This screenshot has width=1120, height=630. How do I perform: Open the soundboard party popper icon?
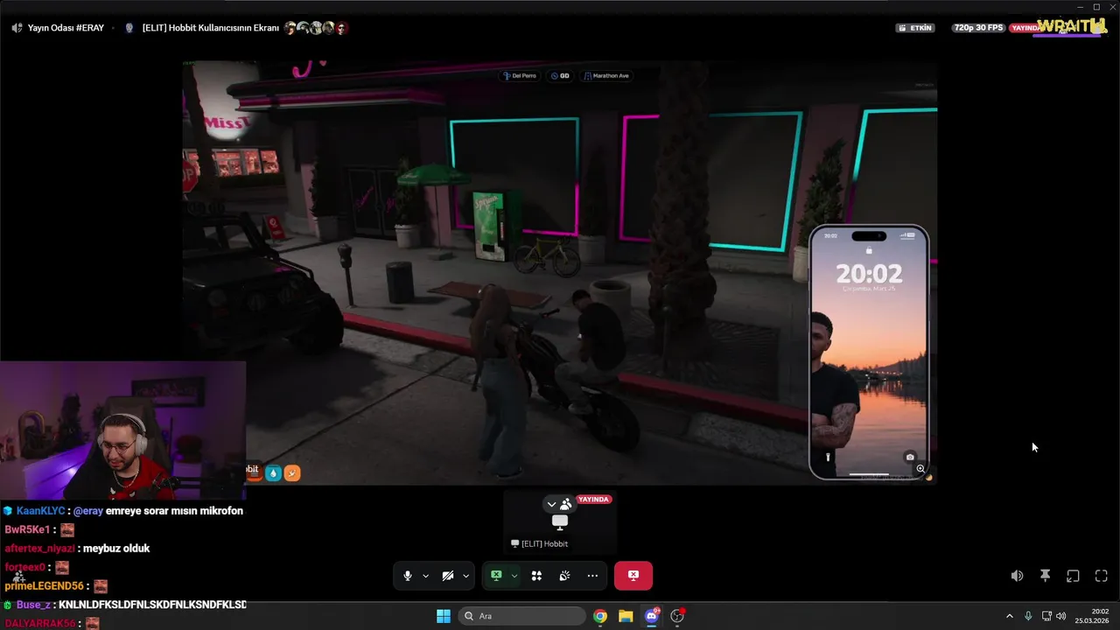click(564, 576)
